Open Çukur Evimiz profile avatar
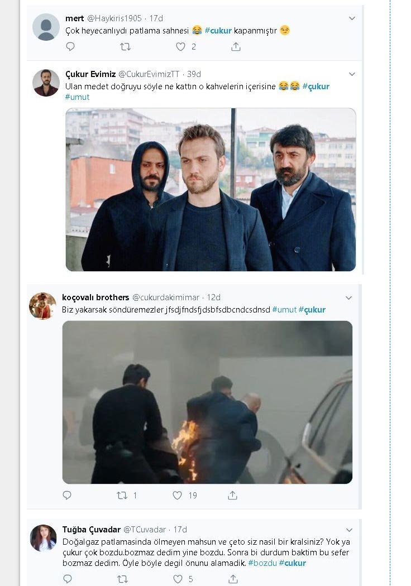The height and width of the screenshot is (586, 411). pyautogui.click(x=46, y=83)
